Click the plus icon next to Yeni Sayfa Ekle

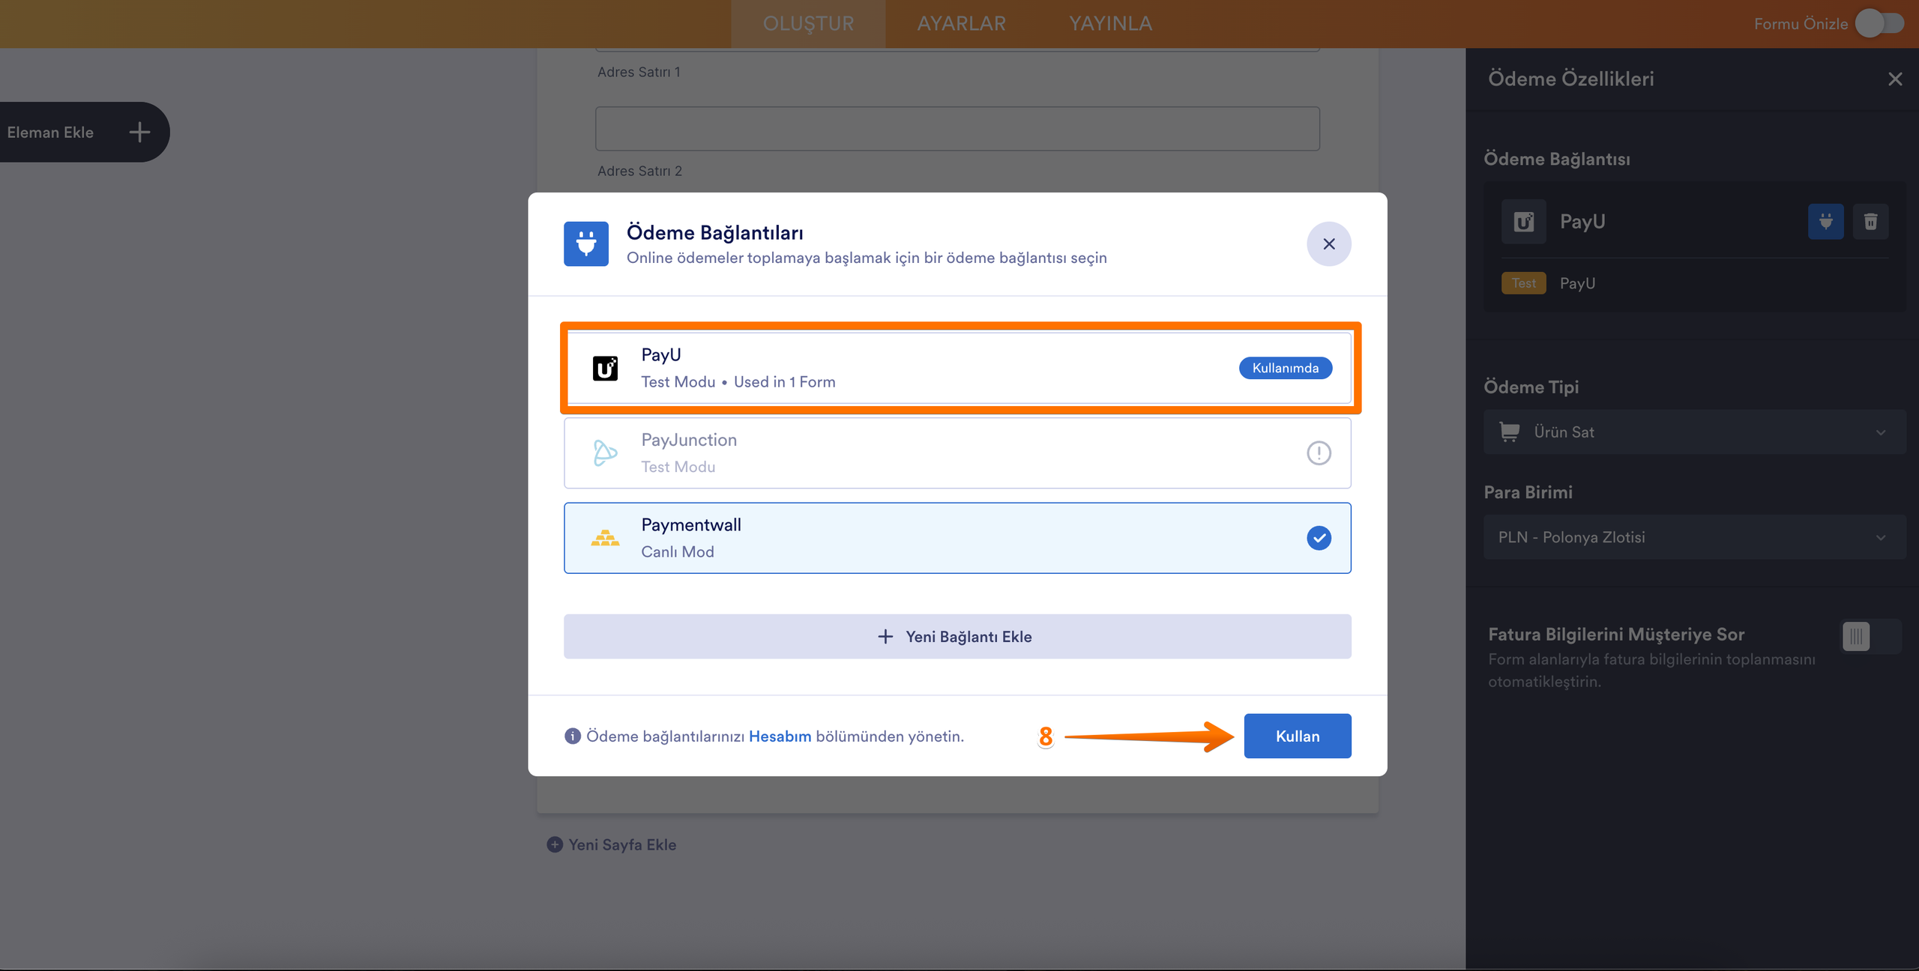tap(555, 844)
